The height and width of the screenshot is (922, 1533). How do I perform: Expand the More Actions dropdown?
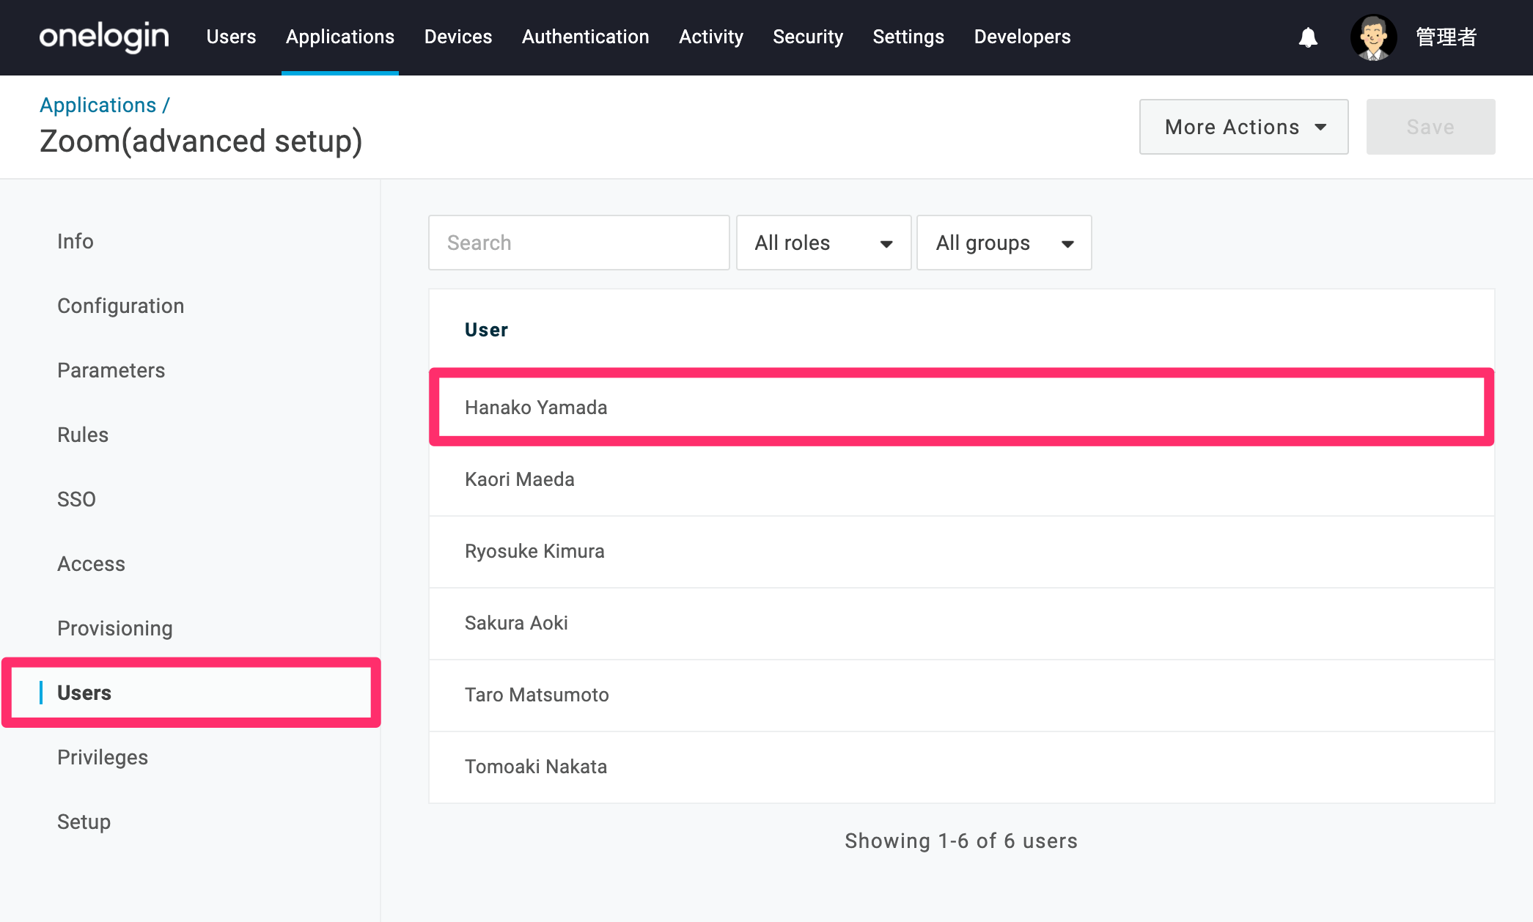1243,127
